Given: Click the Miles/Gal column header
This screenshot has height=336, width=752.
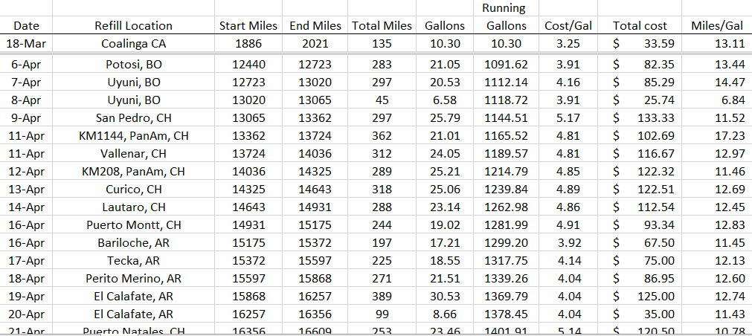Looking at the screenshot, I should 716,26.
